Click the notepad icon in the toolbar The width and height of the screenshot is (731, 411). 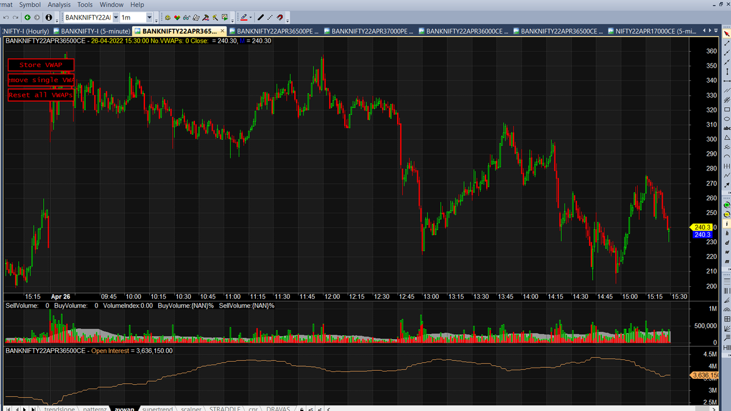pyautogui.click(x=196, y=18)
